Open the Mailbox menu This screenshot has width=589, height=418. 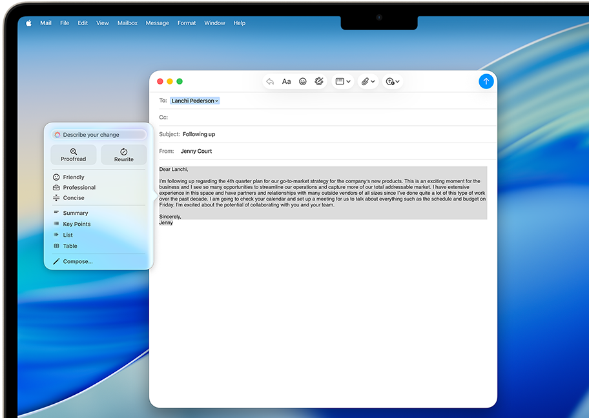(127, 23)
